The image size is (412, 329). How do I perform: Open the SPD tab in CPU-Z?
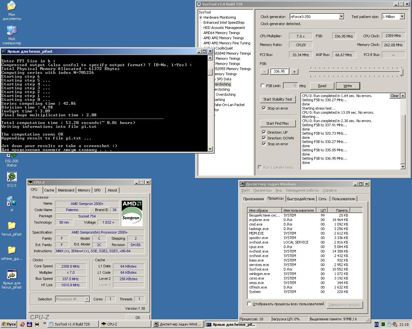97,190
